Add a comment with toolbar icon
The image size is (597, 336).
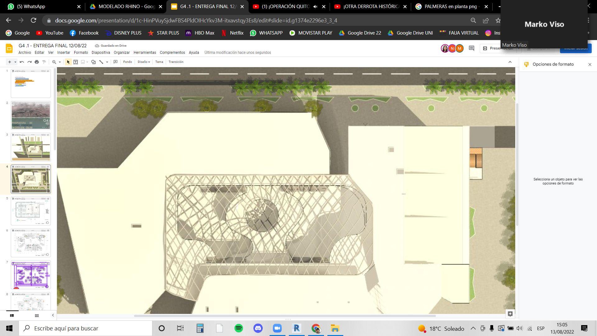115,62
